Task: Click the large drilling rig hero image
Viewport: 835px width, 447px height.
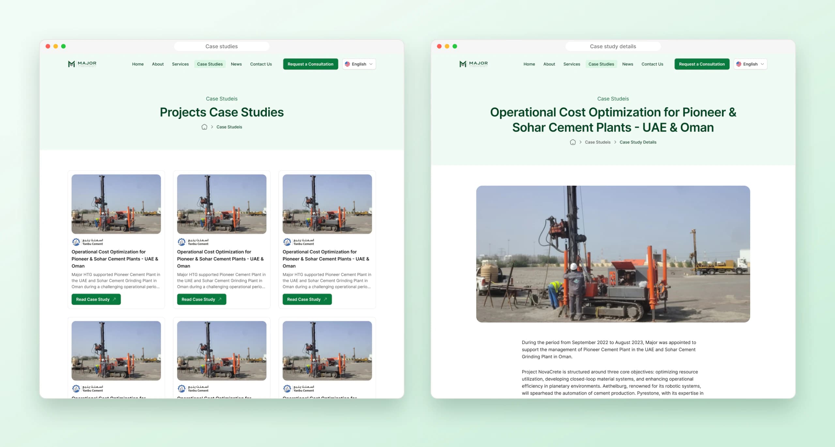Action: [613, 254]
